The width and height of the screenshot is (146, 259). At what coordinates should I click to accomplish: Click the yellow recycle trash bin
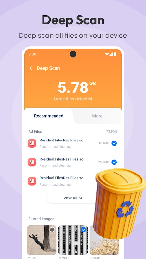119,203
